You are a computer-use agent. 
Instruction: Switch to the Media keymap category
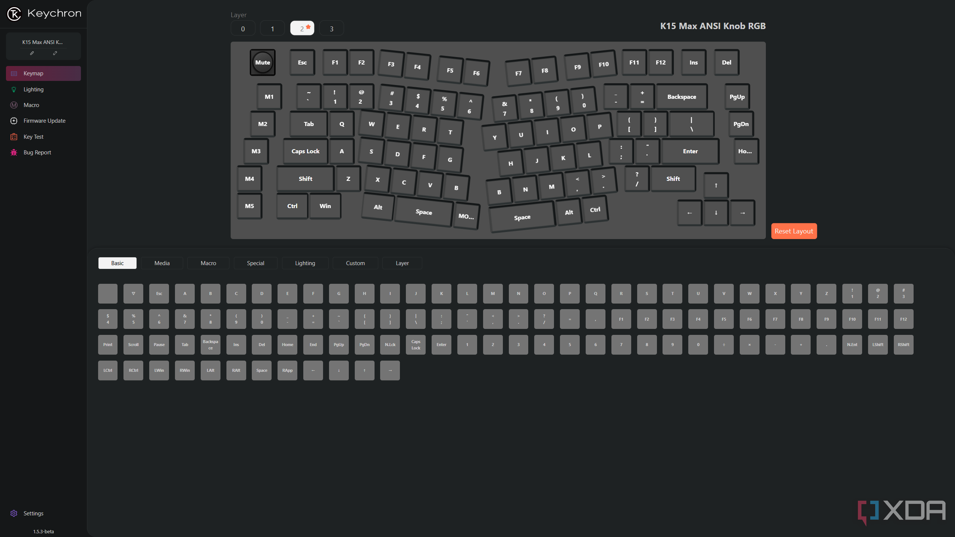(162, 262)
